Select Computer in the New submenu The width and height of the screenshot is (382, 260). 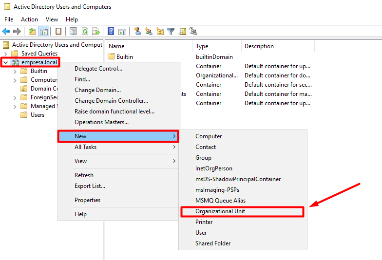243,136
